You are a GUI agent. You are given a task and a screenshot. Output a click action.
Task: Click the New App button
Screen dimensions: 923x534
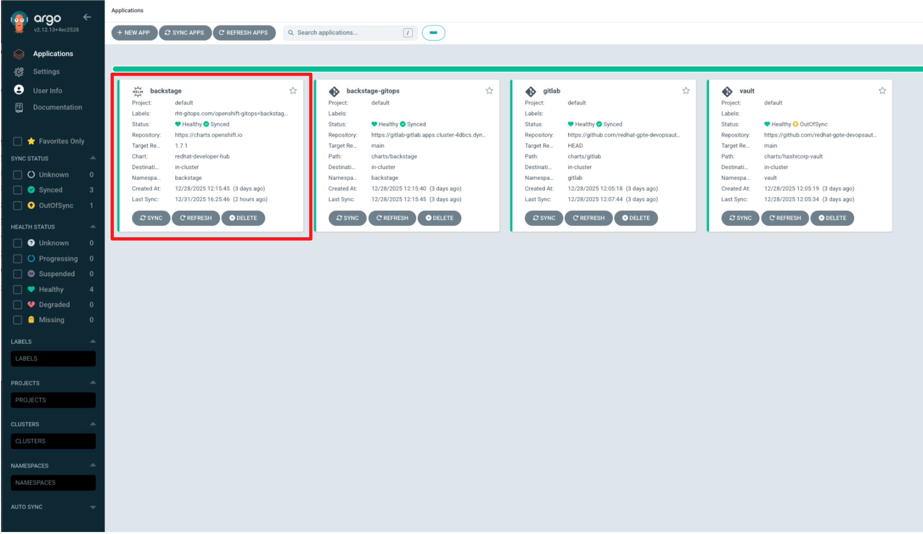click(x=134, y=33)
